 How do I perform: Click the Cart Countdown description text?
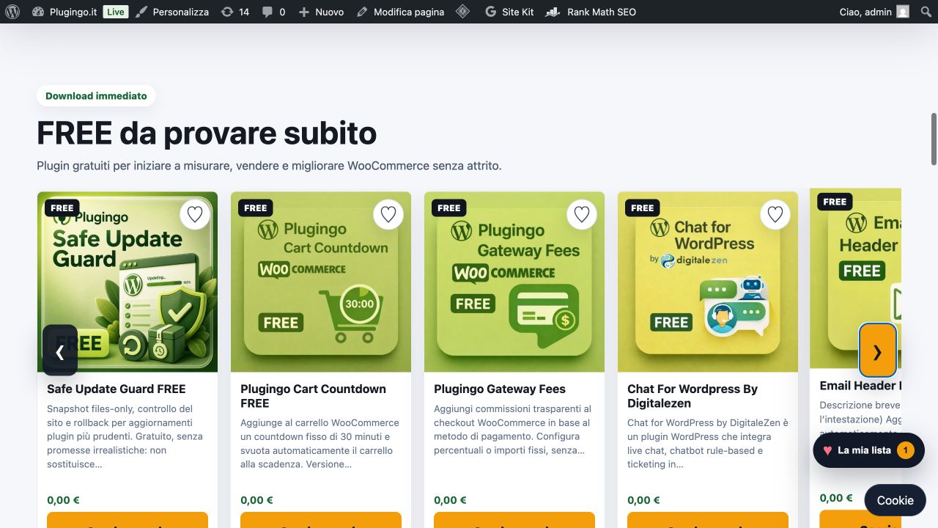[x=320, y=444]
